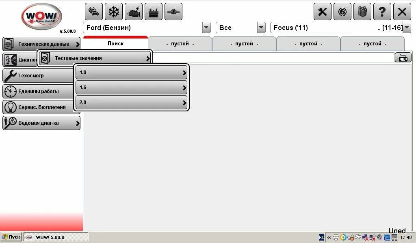The width and height of the screenshot is (416, 243).
Task: Open Тестовые значения submenu
Action: [95, 58]
